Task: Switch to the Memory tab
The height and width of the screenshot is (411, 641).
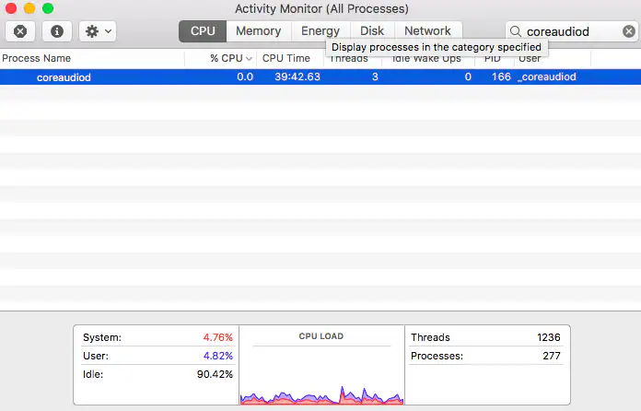Action: click(259, 31)
